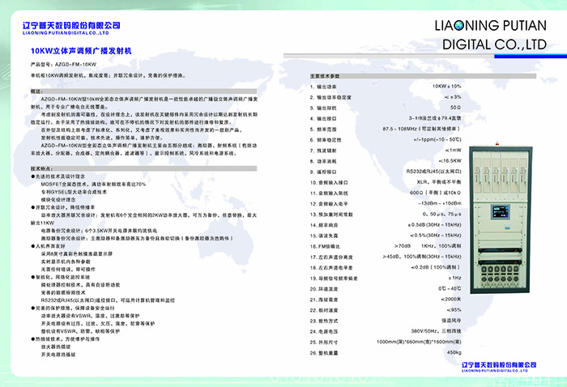Click the product model text "AZGD-FM-10KW"

click(x=75, y=65)
